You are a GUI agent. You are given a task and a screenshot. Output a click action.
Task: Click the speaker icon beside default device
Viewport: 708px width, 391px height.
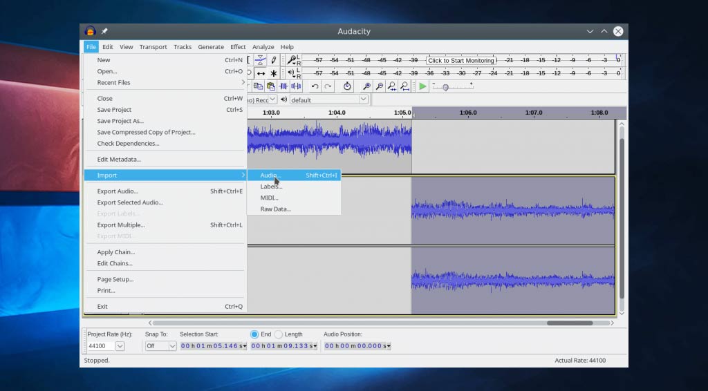[x=283, y=99]
